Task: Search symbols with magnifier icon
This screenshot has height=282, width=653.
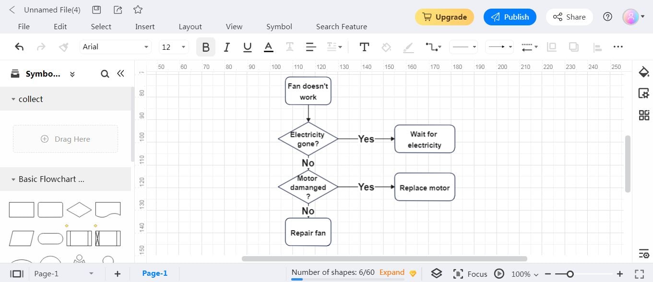Action: click(105, 74)
